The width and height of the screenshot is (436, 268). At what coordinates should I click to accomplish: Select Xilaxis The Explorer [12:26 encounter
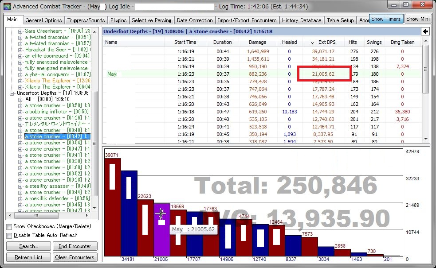pos(58,81)
